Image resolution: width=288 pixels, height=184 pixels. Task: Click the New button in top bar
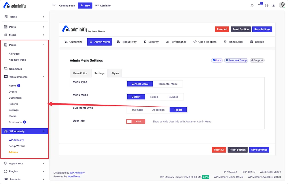click(85, 5)
